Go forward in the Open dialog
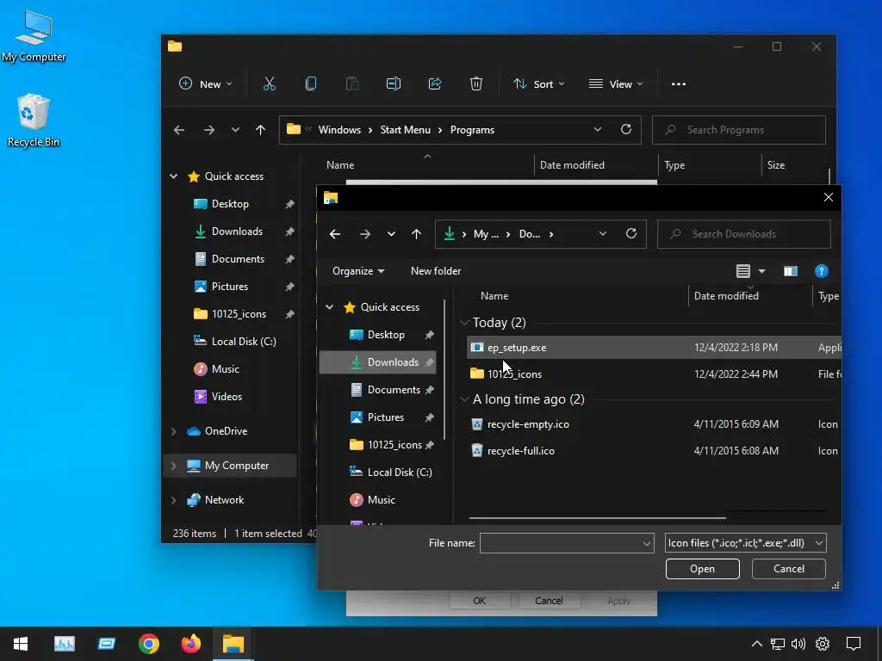882x661 pixels. [x=364, y=234]
